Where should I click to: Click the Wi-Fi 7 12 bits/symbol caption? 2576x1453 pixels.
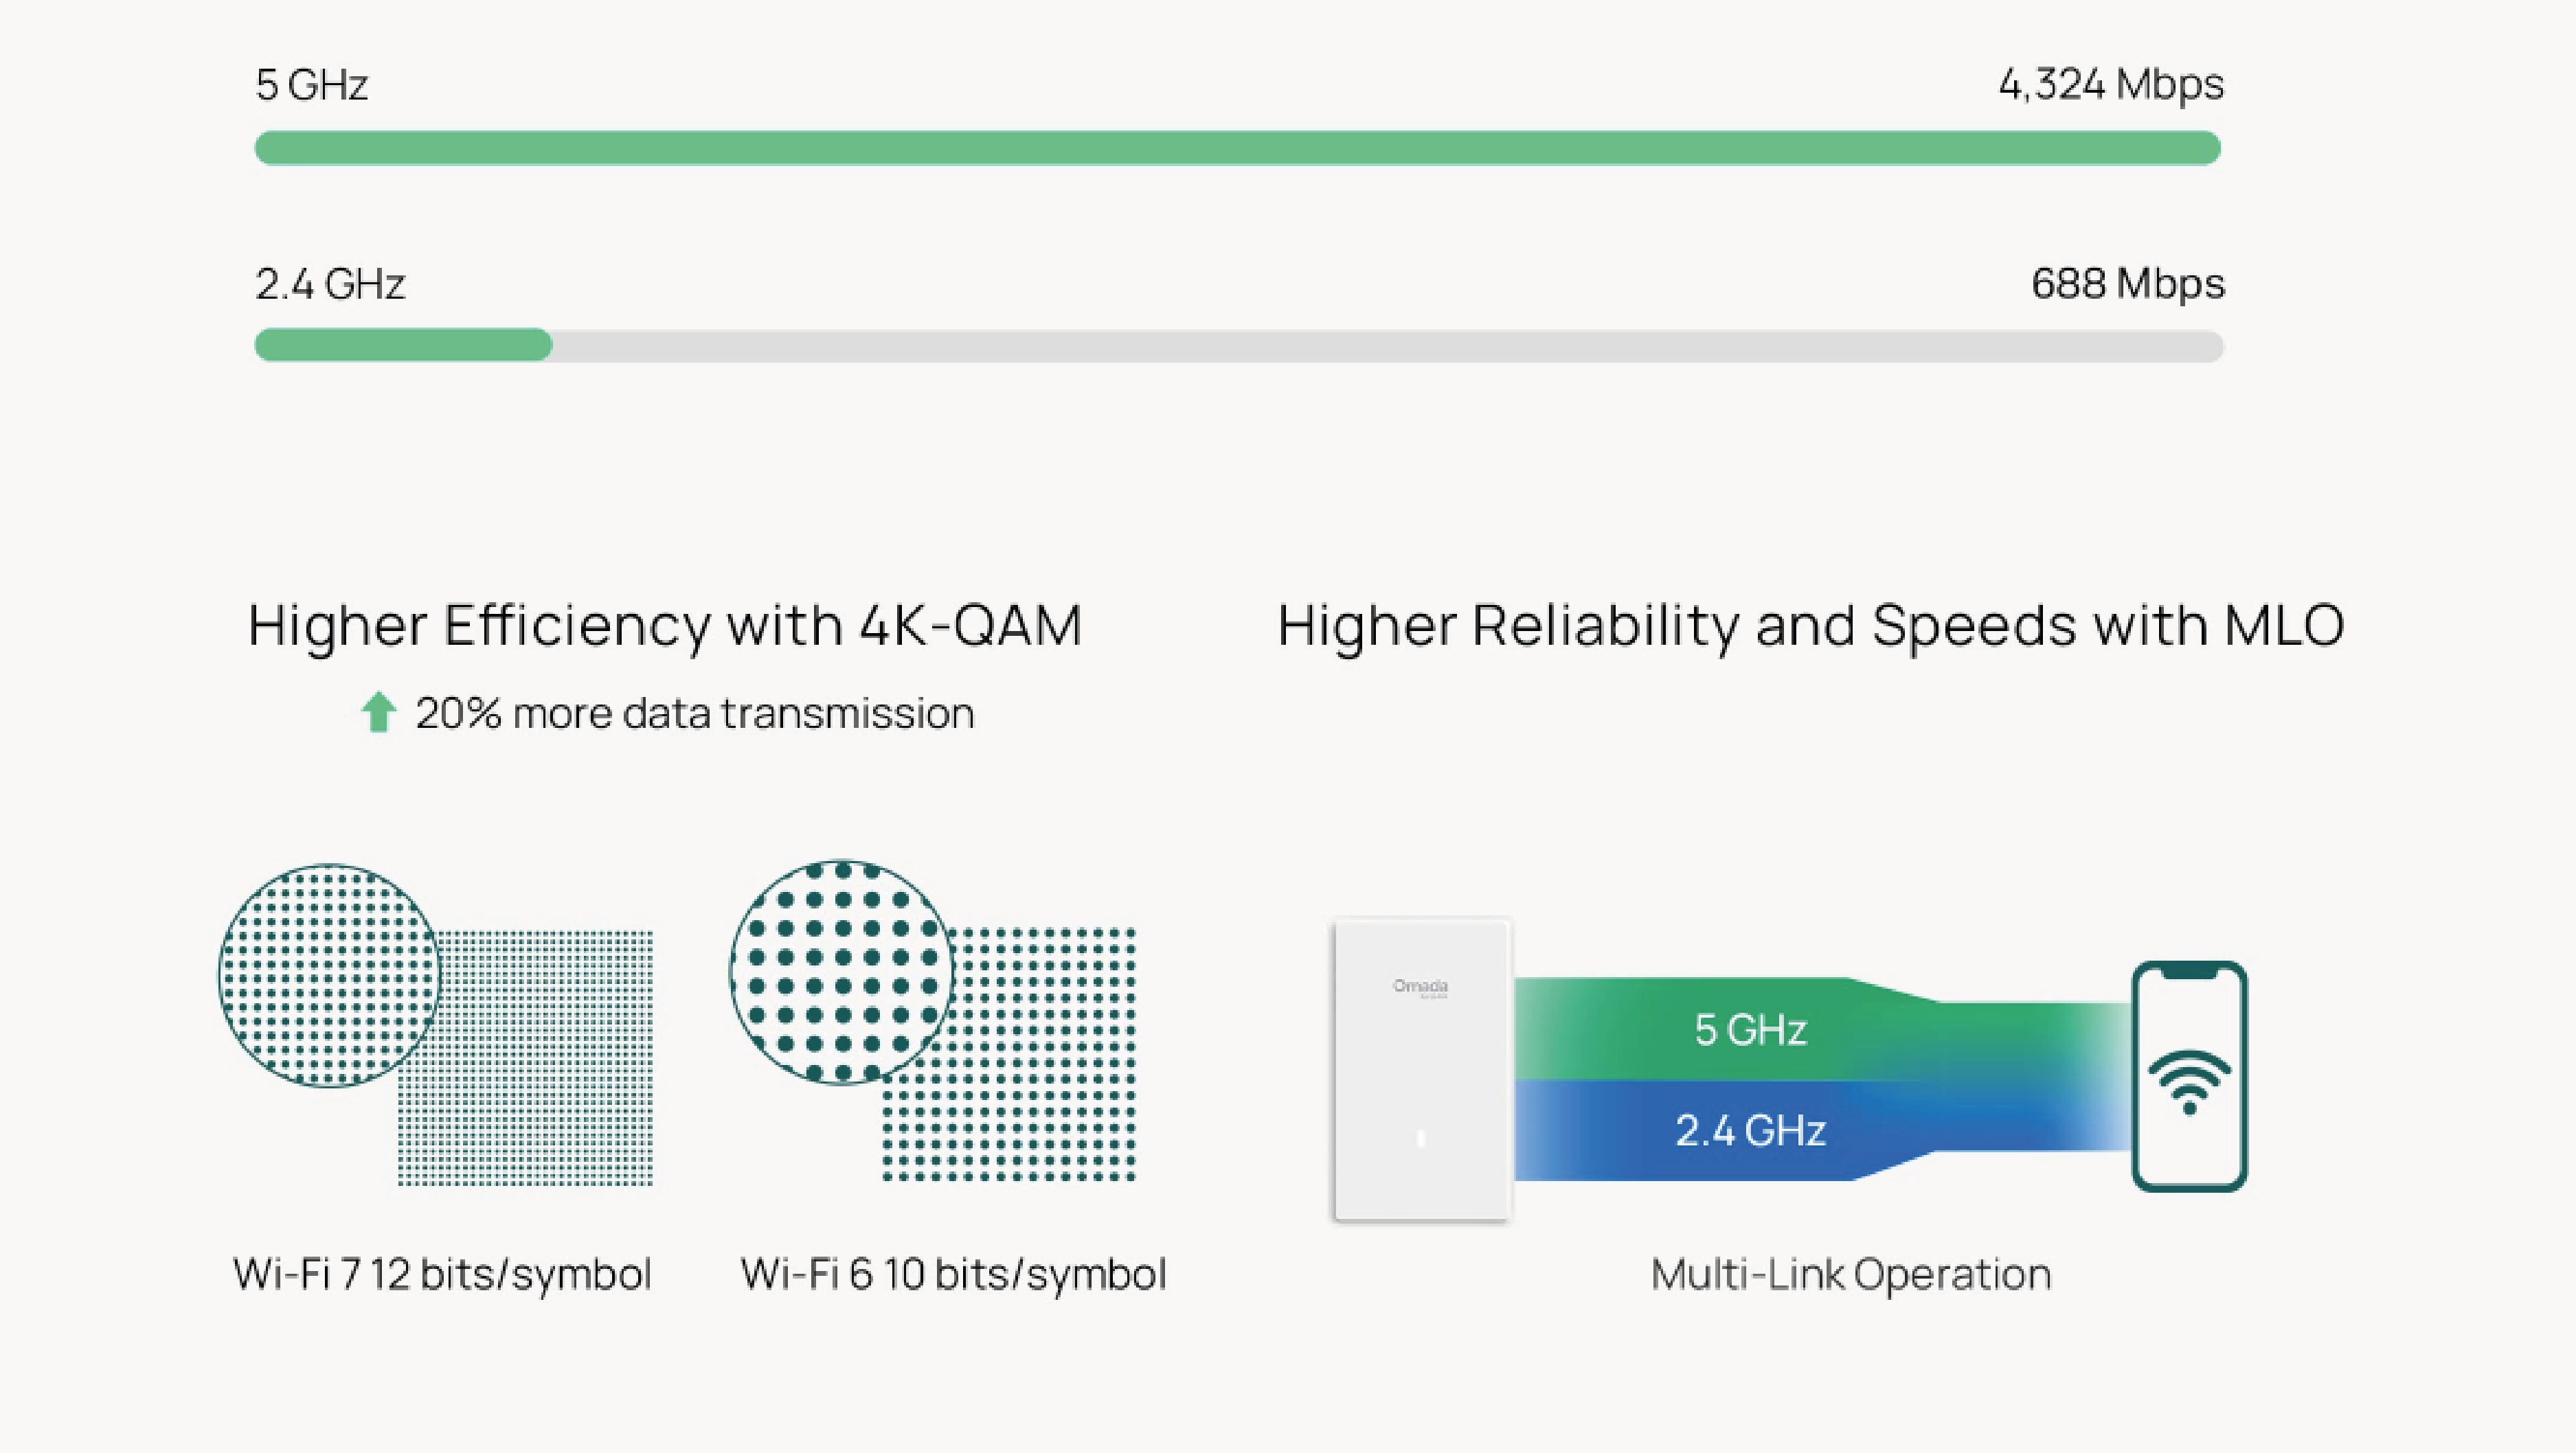(442, 1274)
